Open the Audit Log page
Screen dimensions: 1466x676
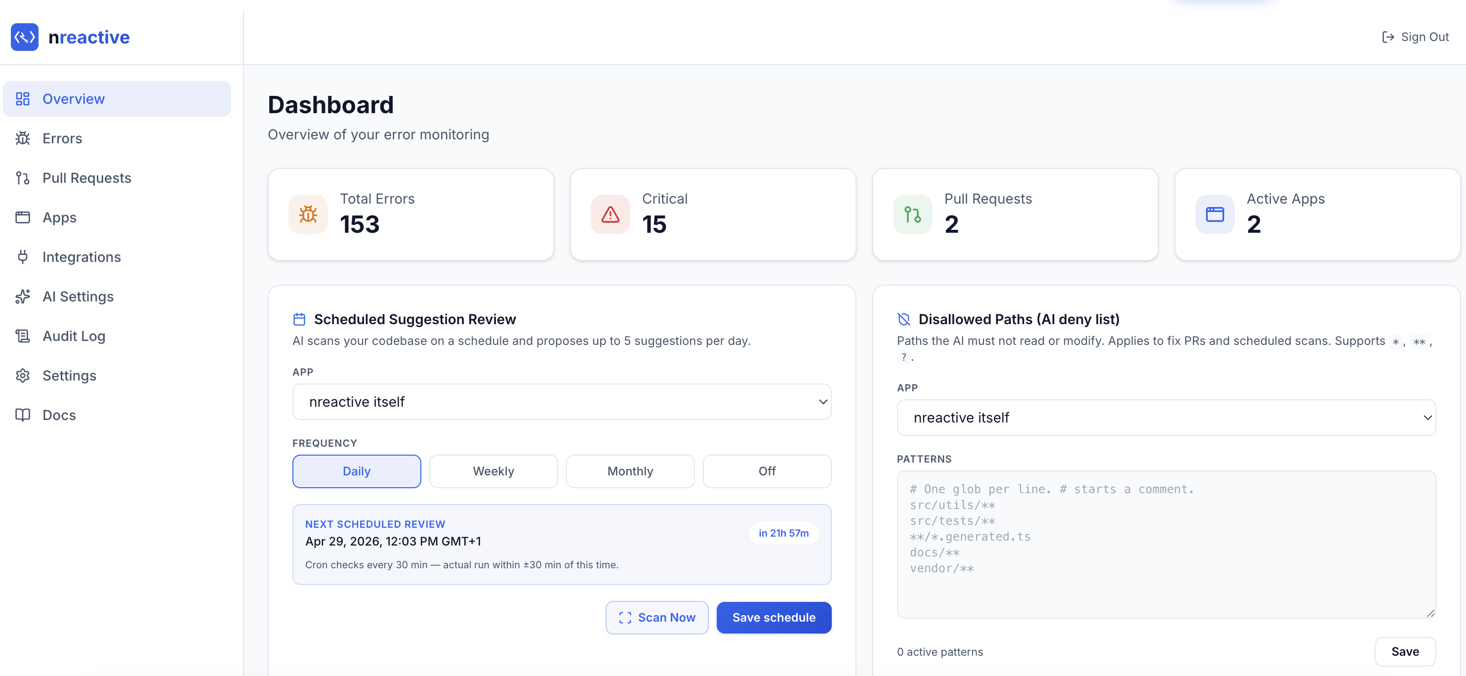[x=117, y=336]
